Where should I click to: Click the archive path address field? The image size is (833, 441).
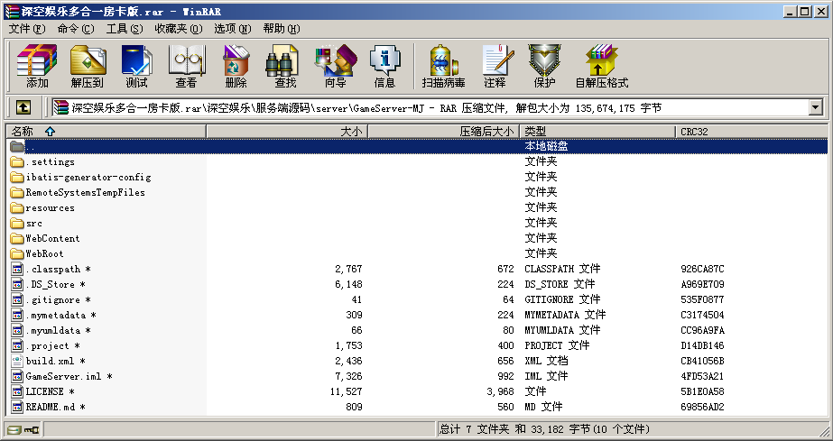click(x=433, y=107)
